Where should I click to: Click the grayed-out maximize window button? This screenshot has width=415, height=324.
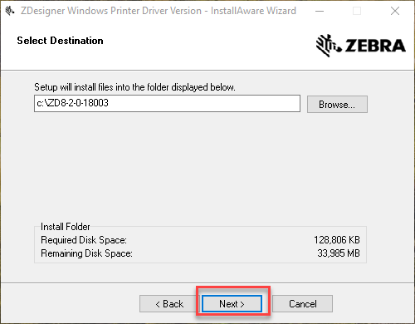pyautogui.click(x=357, y=11)
